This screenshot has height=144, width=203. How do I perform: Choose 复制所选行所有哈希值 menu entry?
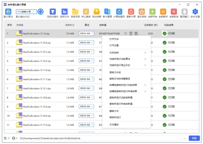[127, 104]
